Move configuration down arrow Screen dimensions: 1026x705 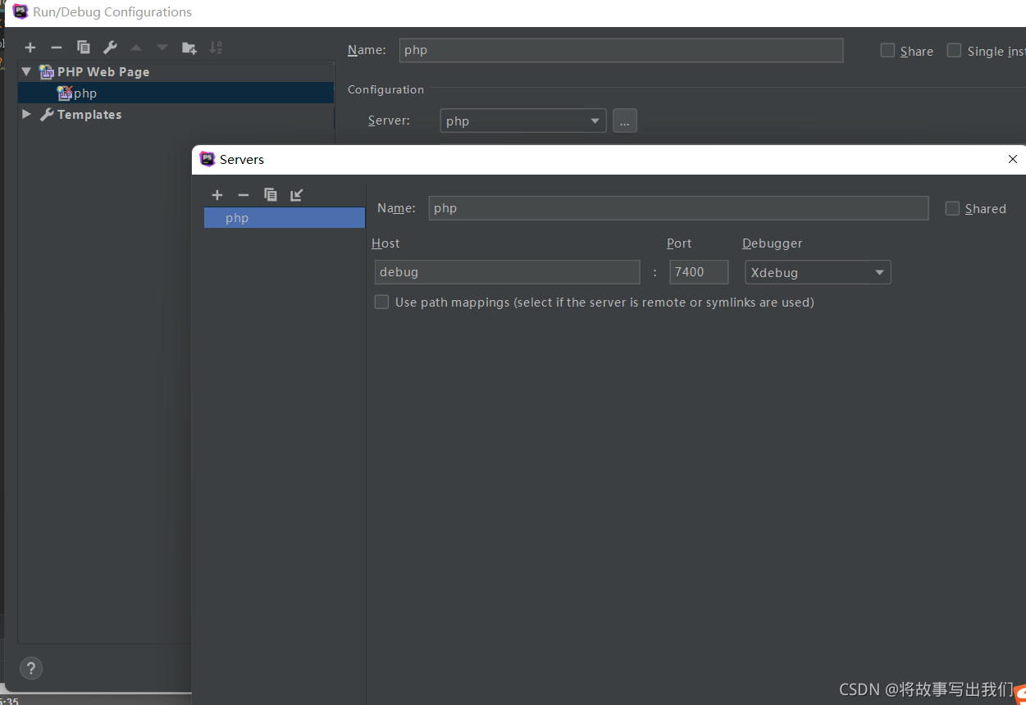click(162, 48)
